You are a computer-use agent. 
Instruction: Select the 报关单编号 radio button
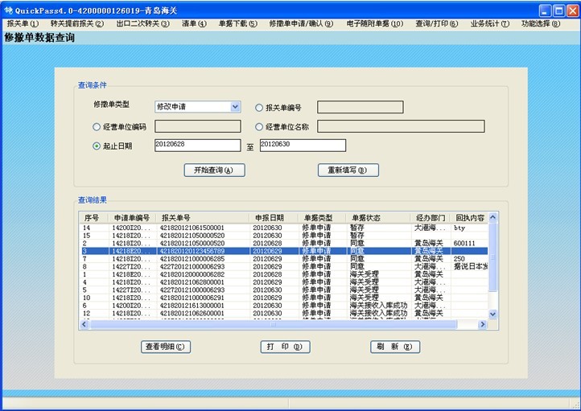[259, 108]
